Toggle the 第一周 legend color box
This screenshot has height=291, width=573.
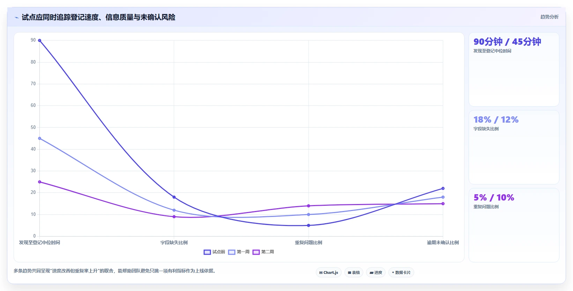pos(232,252)
